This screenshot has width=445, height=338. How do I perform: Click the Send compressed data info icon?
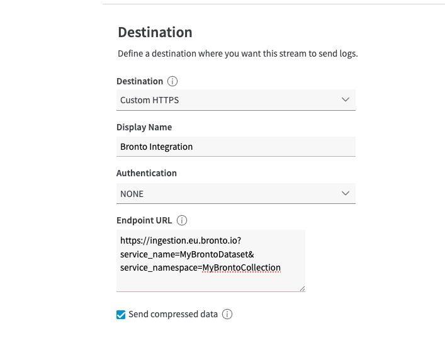pos(227,314)
